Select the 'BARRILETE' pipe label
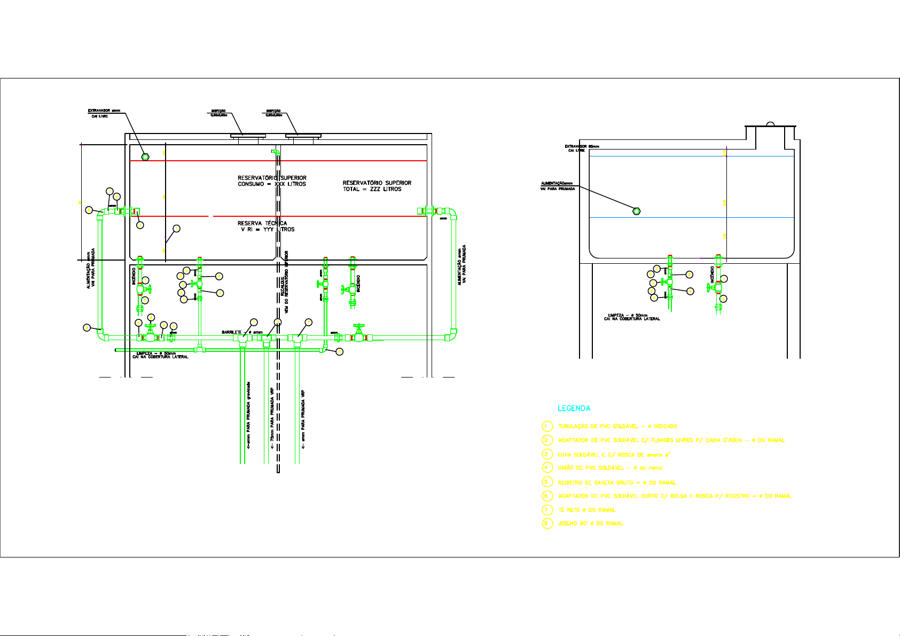Viewport: 900px width, 636px height. coord(232,332)
